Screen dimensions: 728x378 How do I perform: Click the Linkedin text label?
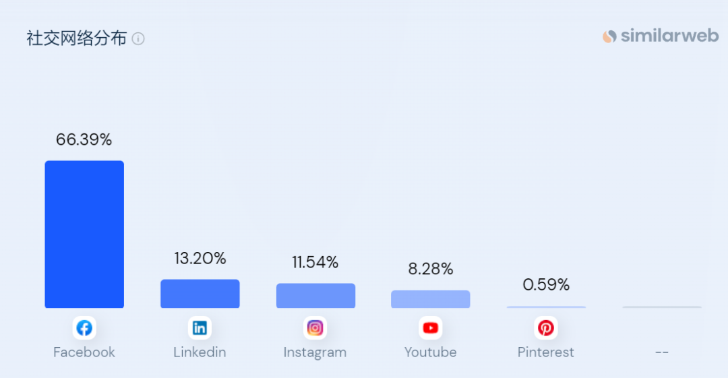coord(200,352)
